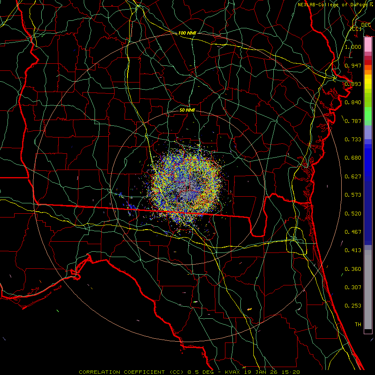
Task: Select the red segment of the color bar
Action: pyautogui.click(x=368, y=62)
